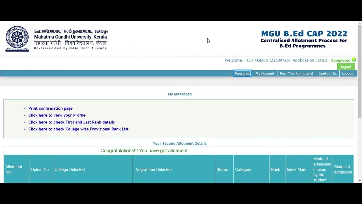Click the Status column header
The image size is (362, 204).
click(224, 169)
